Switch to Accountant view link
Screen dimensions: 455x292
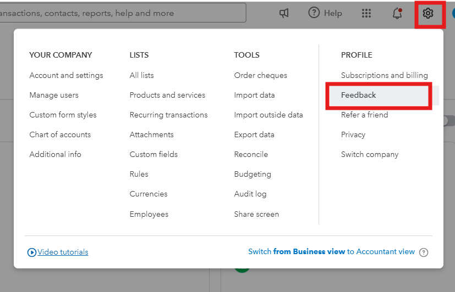tap(331, 251)
